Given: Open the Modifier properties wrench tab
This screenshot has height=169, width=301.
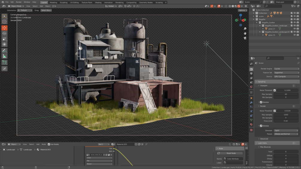Looking at the screenshot, I should pyautogui.click(x=251, y=103).
